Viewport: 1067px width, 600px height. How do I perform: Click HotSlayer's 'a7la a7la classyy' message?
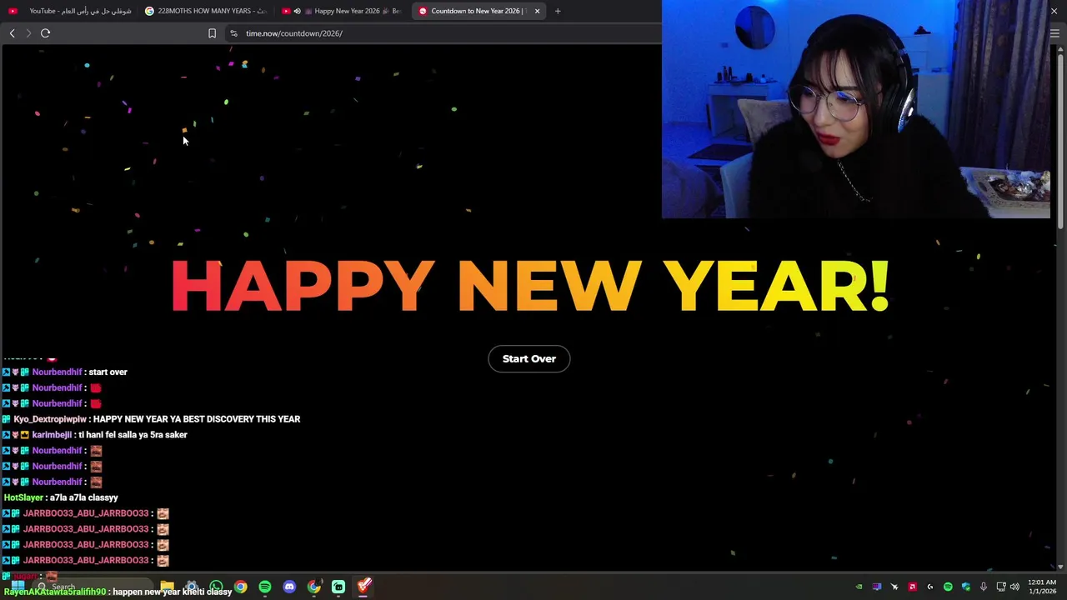pyautogui.click(x=83, y=497)
